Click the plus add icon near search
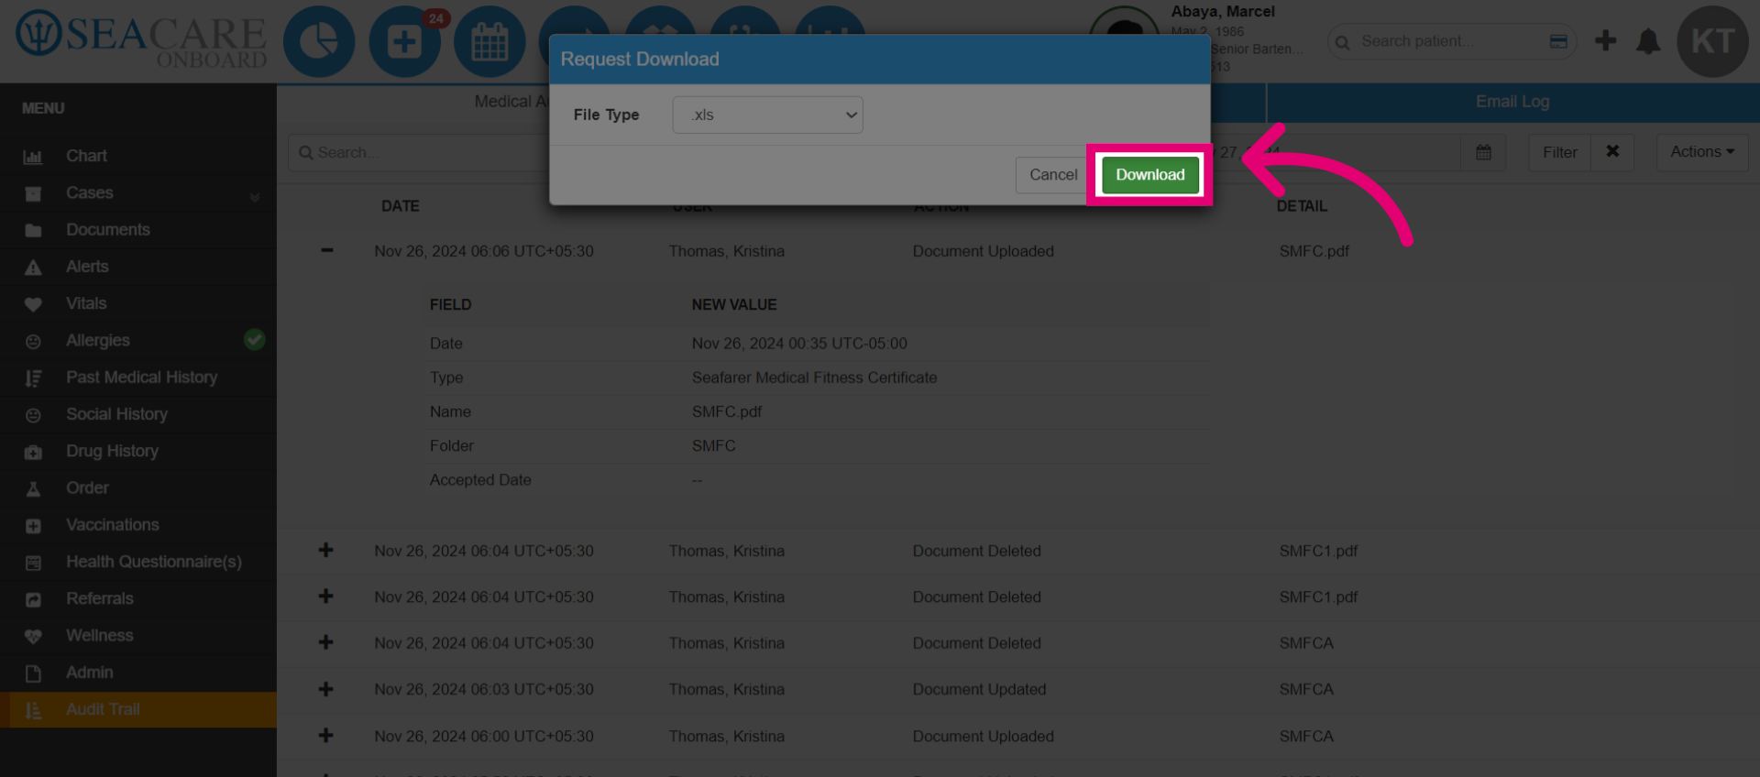Viewport: 1760px width, 777px height. pos(1605,41)
